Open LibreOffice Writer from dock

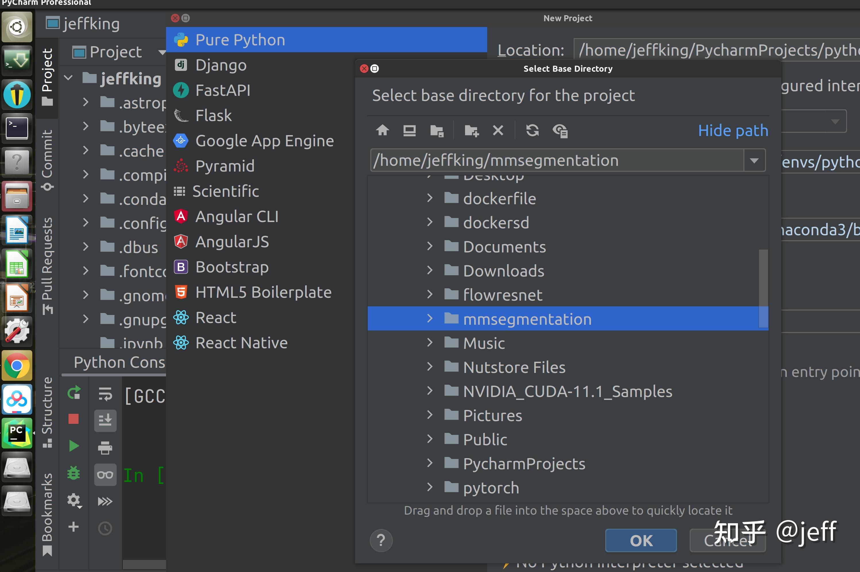point(17,230)
